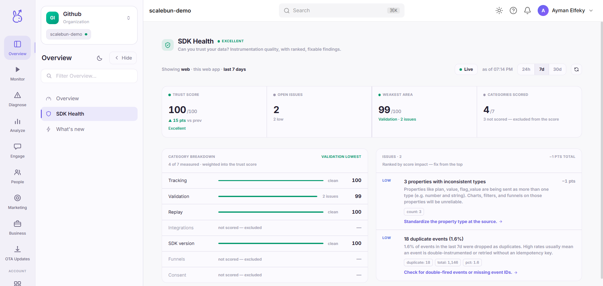Open the Business section
This screenshot has width=603, height=286.
click(x=18, y=228)
